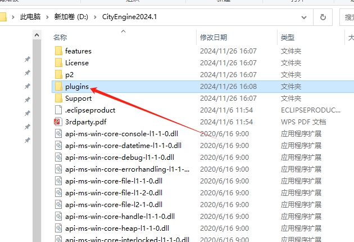Select api-ms-win-core-datetime-l1-1-0.dll file name
This screenshot has width=354, height=242.
pos(123,145)
